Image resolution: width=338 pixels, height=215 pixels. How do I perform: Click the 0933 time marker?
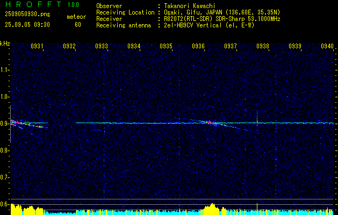click(102, 46)
